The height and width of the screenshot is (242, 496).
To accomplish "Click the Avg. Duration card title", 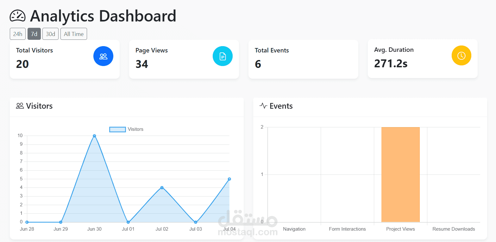I will [x=394, y=50].
